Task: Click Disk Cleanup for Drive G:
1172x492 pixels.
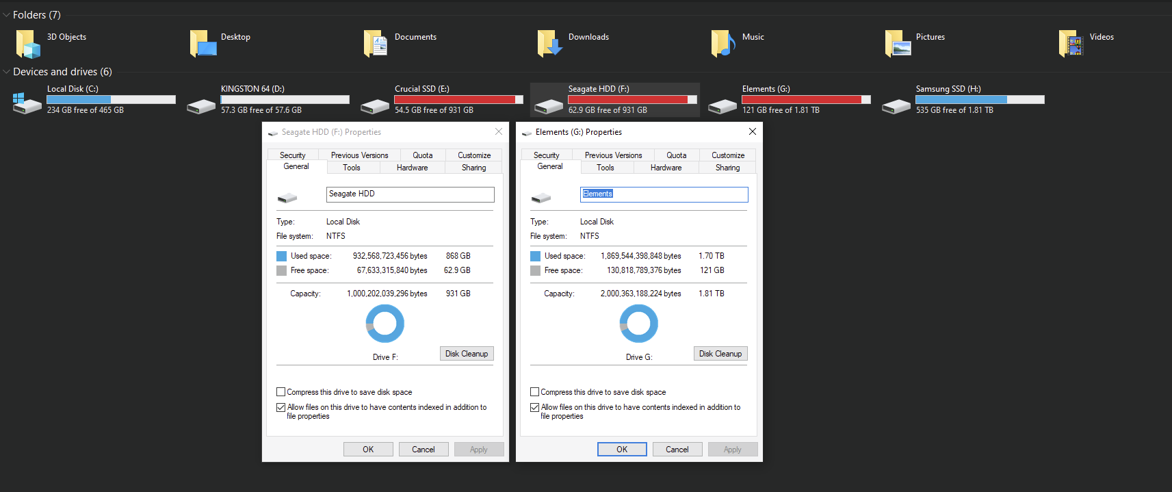Action: (720, 354)
